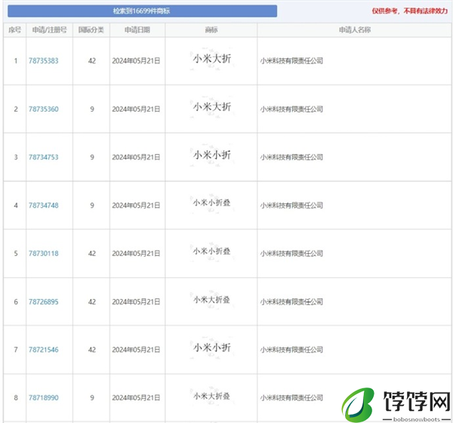Select applicant 小米科技有限责任公司 in row 7
The image size is (453, 423).
coord(291,350)
